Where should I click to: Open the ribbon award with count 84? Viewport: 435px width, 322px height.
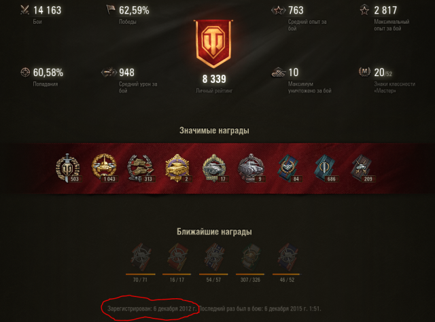click(289, 168)
